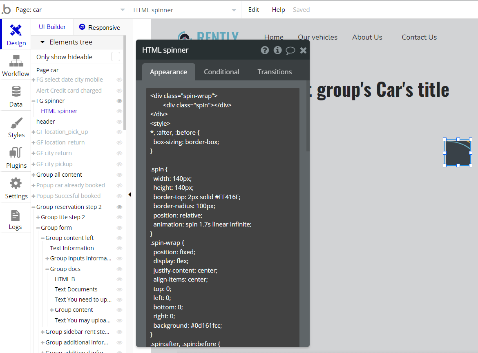
Task: Open the Workflow section
Action: (16, 65)
